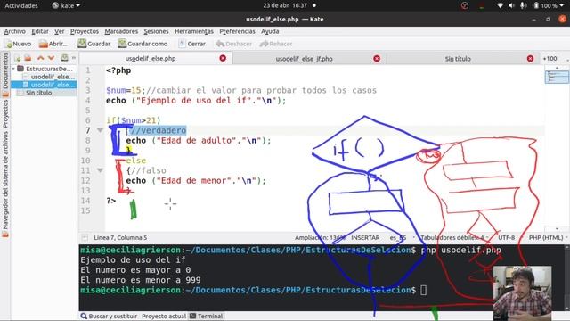The width and height of the screenshot is (570, 321).
Task: Click the clock showing 23 de abr 16:37
Action: pyautogui.click(x=285, y=6)
